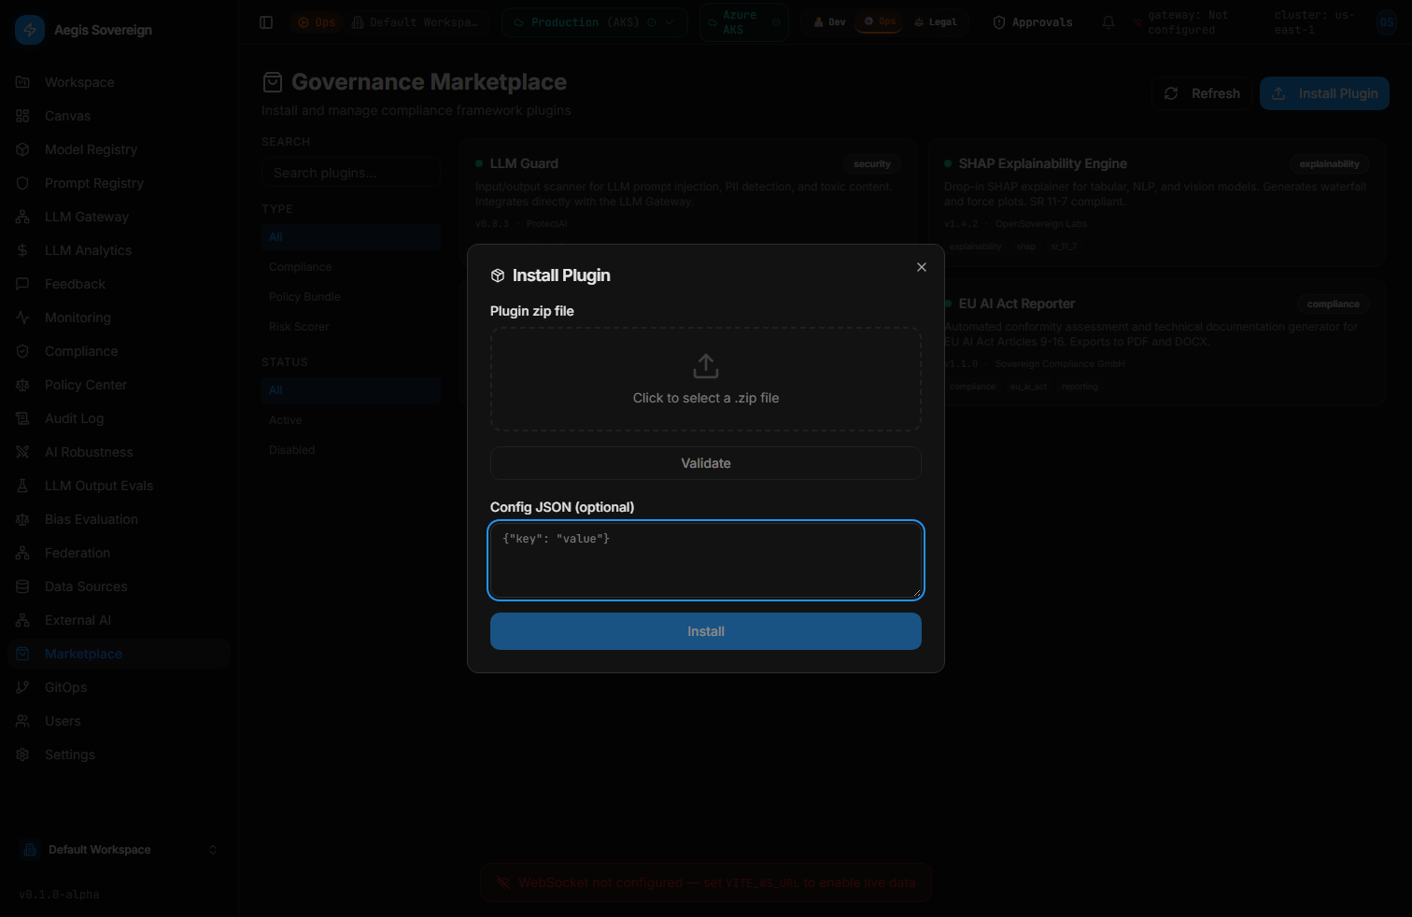Click the upload arrow icon in dropzone
The width and height of the screenshot is (1412, 917).
706,366
